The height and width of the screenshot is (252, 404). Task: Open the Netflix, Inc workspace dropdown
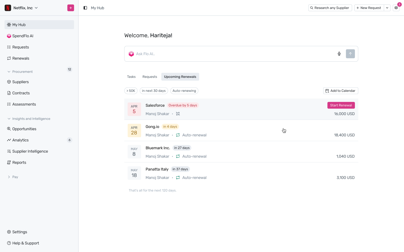click(x=25, y=8)
